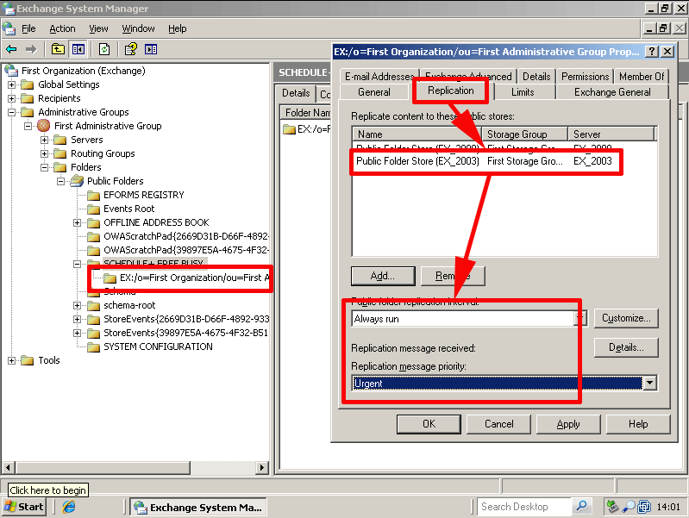Switch to the Permissions tab
689x518 pixels.
[585, 77]
